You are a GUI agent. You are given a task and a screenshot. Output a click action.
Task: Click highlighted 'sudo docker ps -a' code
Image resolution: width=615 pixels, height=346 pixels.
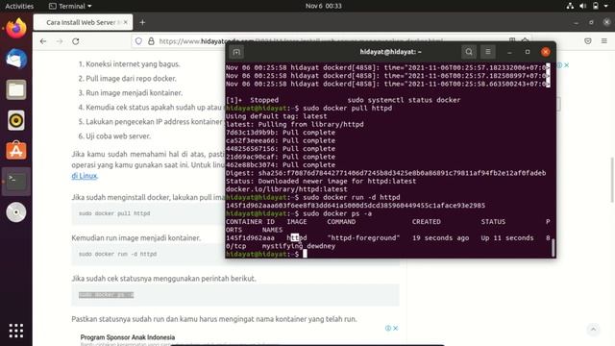point(107,295)
